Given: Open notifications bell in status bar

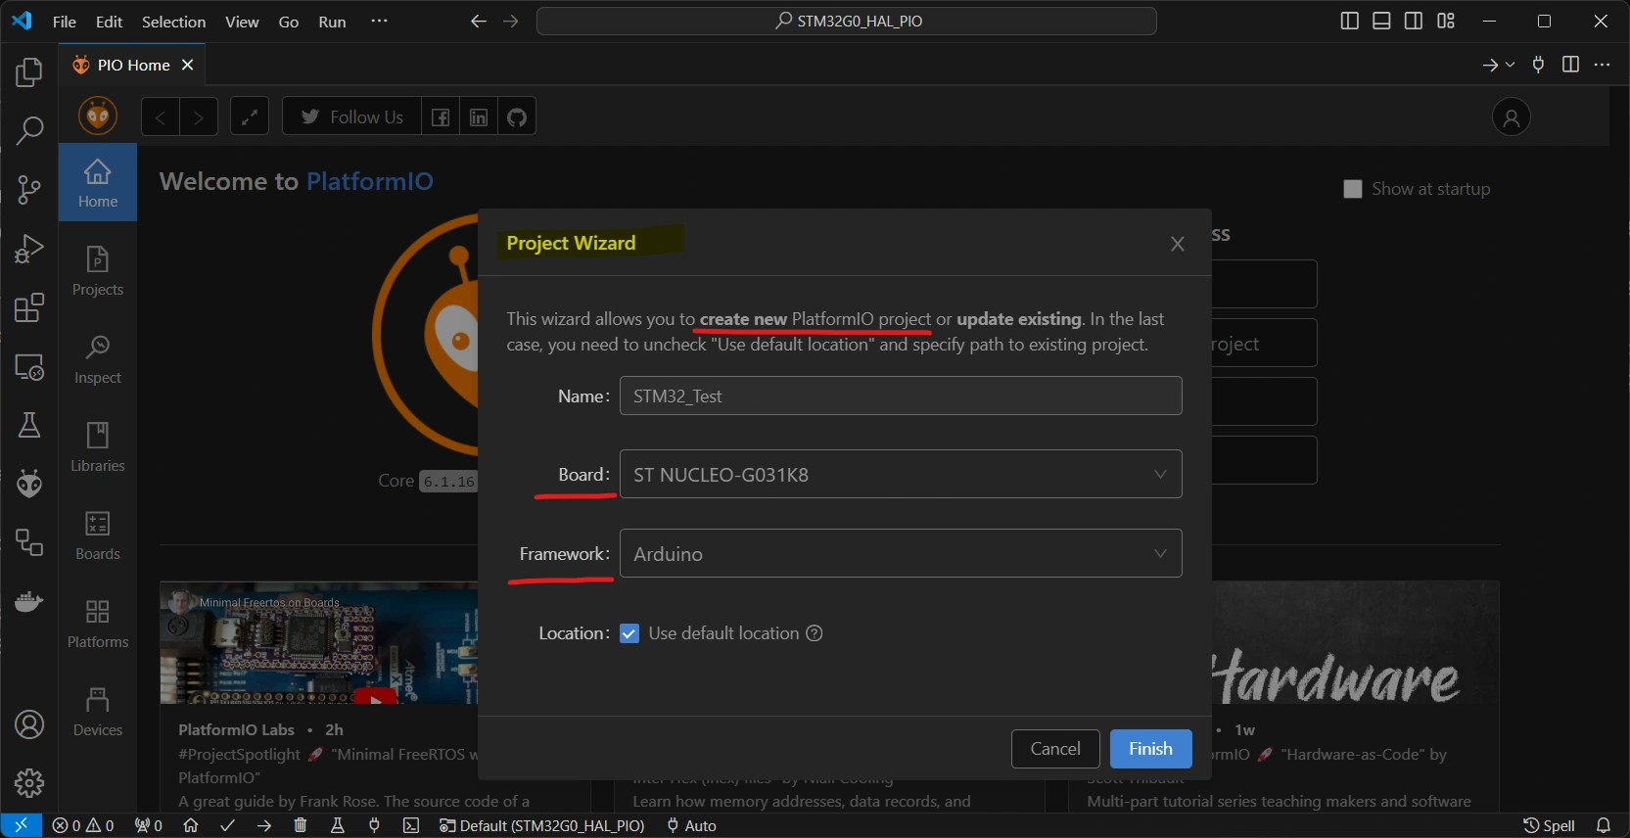Looking at the screenshot, I should (1604, 825).
